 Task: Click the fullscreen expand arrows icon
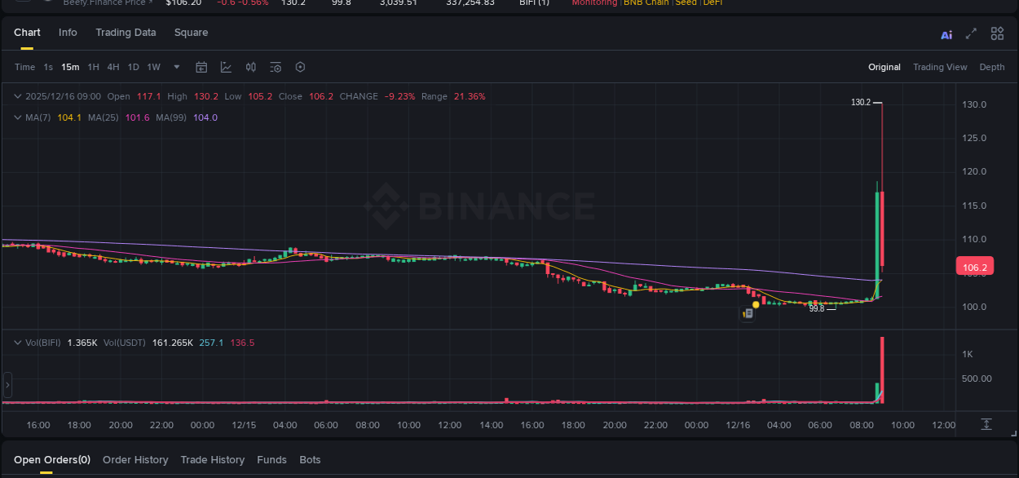[x=971, y=34]
